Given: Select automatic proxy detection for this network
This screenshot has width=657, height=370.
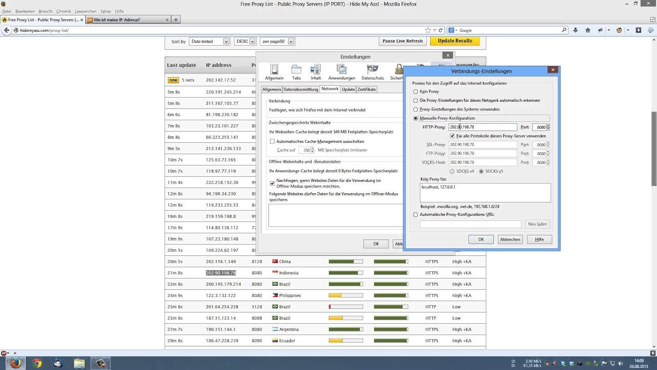Looking at the screenshot, I should pyautogui.click(x=416, y=100).
